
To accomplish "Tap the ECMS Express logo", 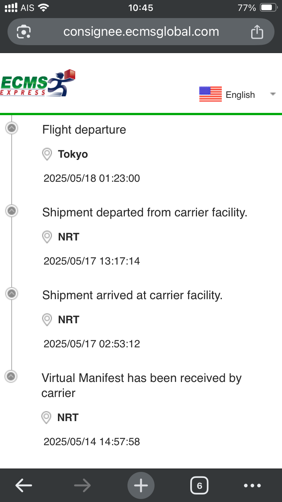I will click(38, 83).
